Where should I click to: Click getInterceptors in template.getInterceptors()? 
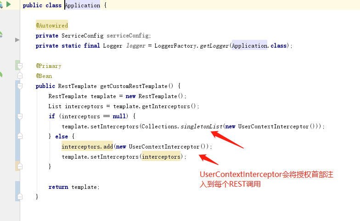tap(166, 106)
